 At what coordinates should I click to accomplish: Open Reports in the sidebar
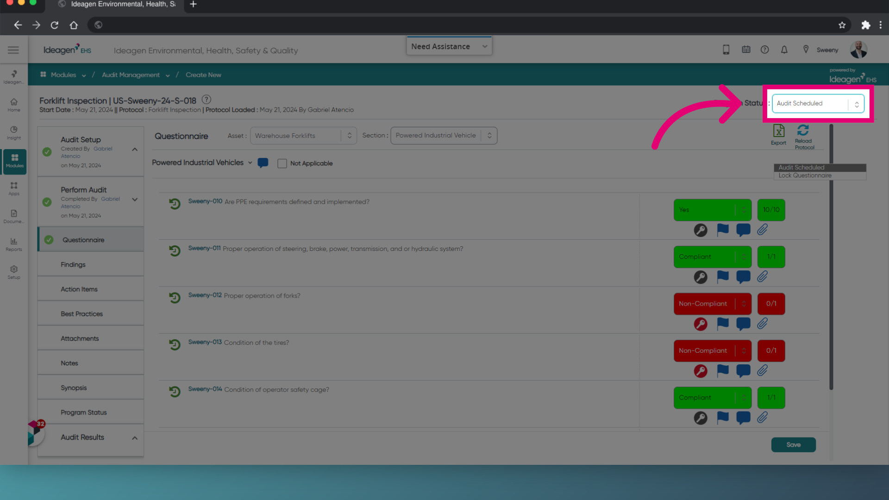tap(14, 244)
